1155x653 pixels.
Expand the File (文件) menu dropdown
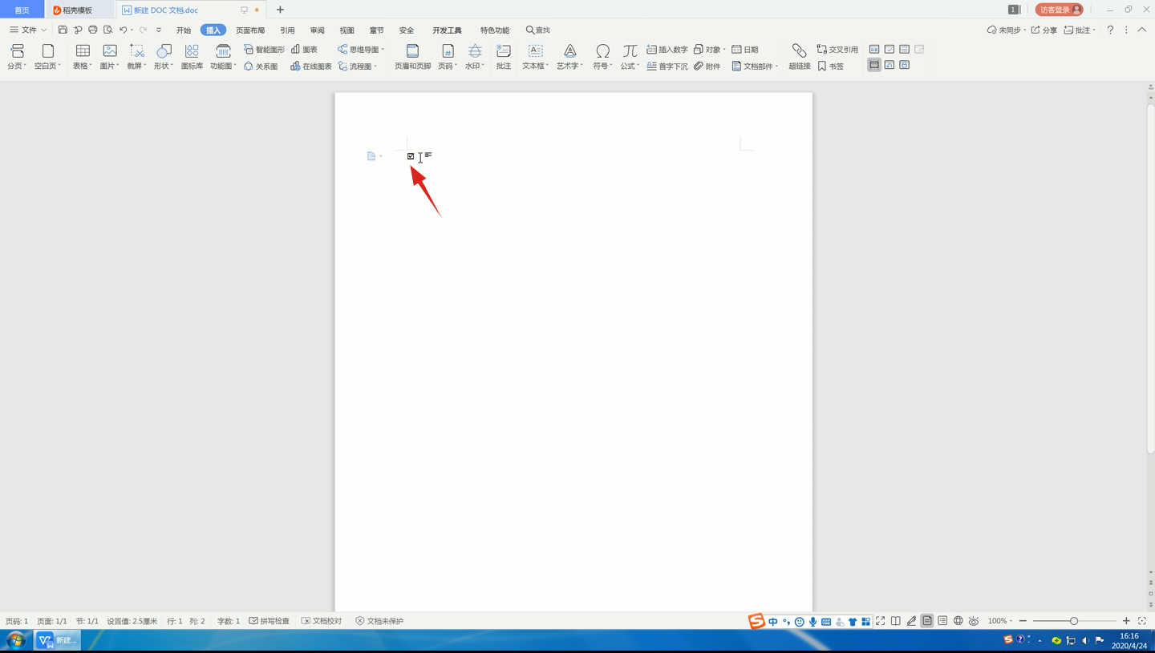[28, 30]
